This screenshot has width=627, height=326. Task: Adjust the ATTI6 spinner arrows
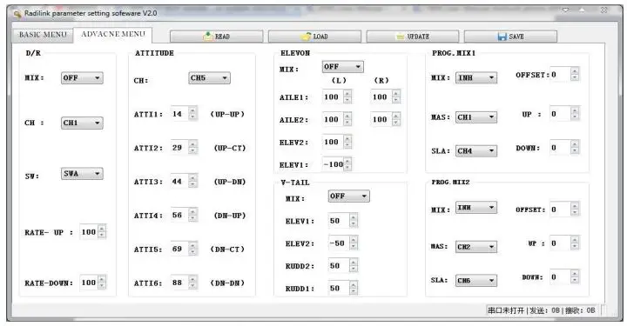192,283
